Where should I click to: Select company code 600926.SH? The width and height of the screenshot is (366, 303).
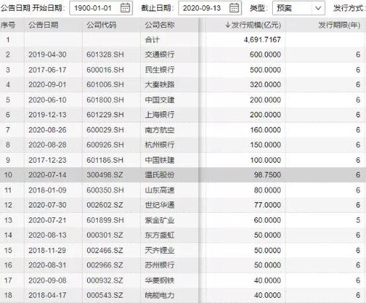(x=105, y=145)
